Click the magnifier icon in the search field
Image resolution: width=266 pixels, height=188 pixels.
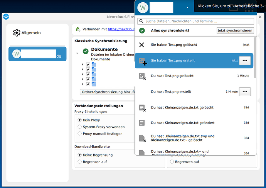point(141,21)
